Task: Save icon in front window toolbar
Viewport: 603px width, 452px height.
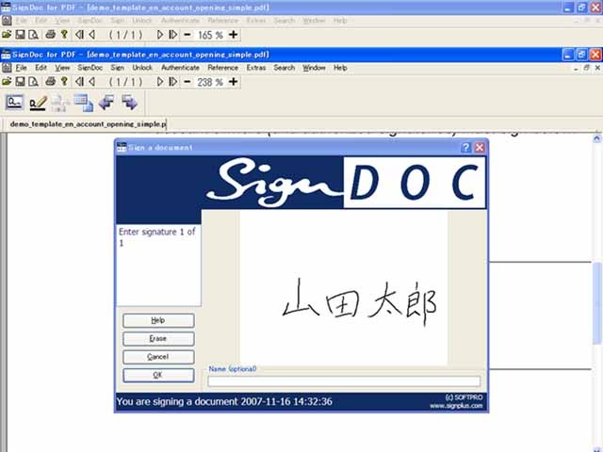Action: (20, 82)
